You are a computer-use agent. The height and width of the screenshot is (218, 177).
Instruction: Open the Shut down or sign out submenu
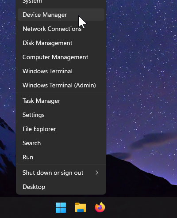(x=61, y=173)
